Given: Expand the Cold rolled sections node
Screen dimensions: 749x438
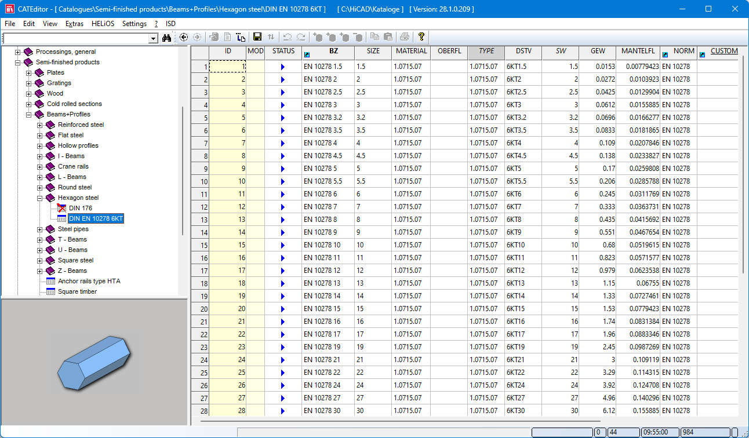Looking at the screenshot, I should tap(29, 104).
